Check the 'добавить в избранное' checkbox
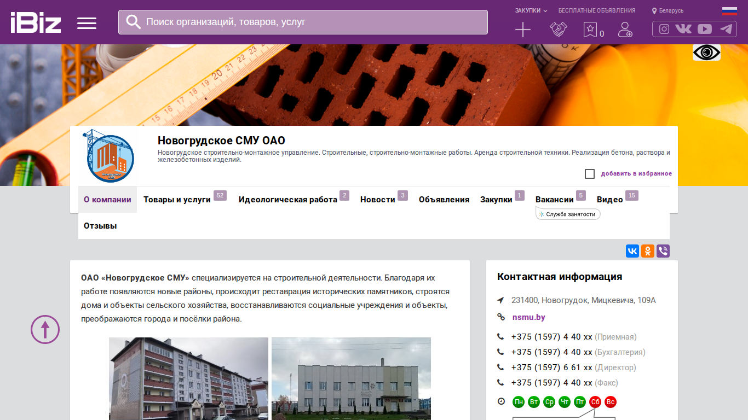Viewport: 748px width, 420px height. point(590,174)
